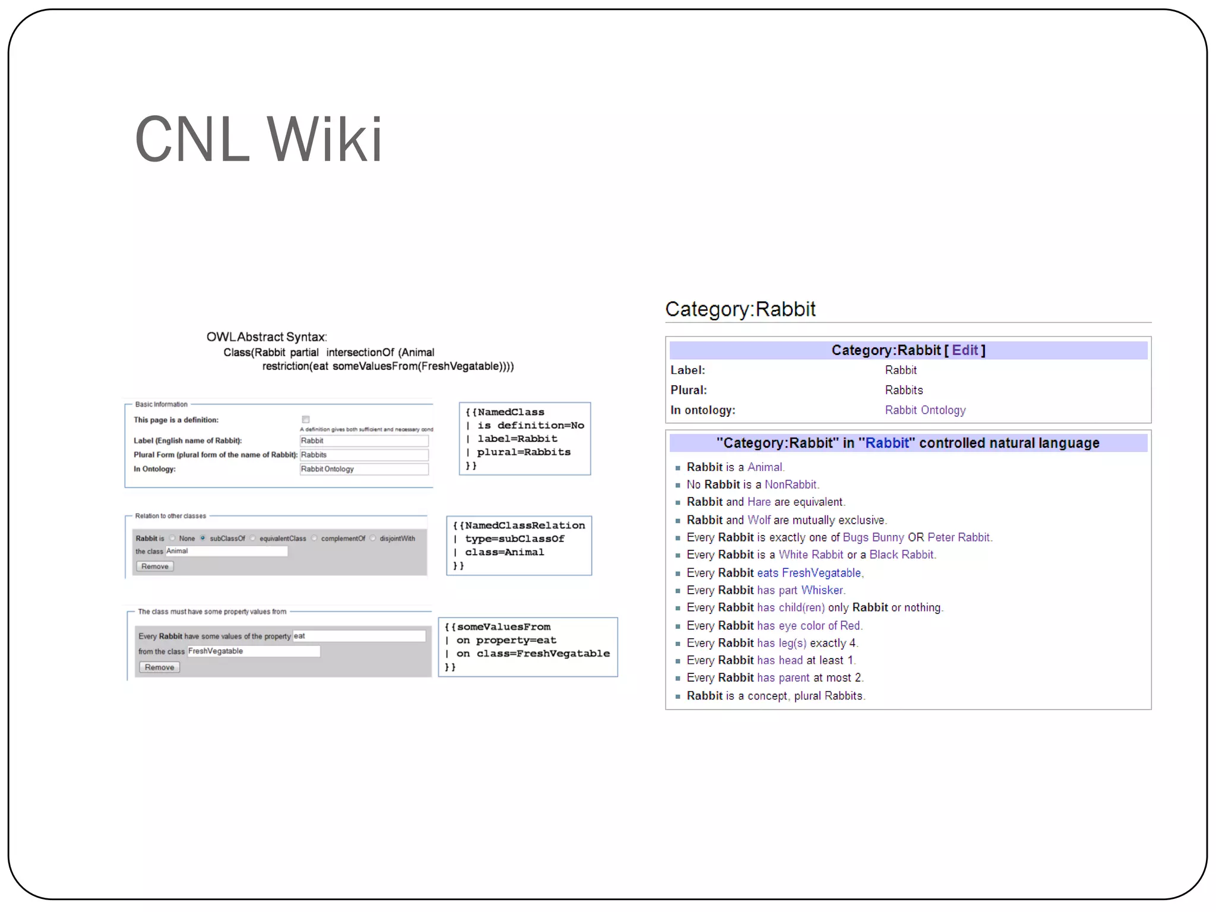Image resolution: width=1216 pixels, height=912 pixels.
Task: Open the 'has head' link
Action: coord(780,660)
